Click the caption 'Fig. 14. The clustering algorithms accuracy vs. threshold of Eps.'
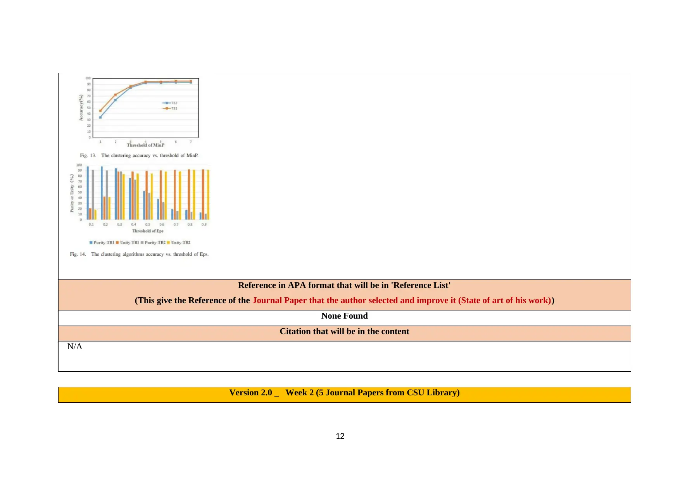 pyautogui.click(x=139, y=254)
